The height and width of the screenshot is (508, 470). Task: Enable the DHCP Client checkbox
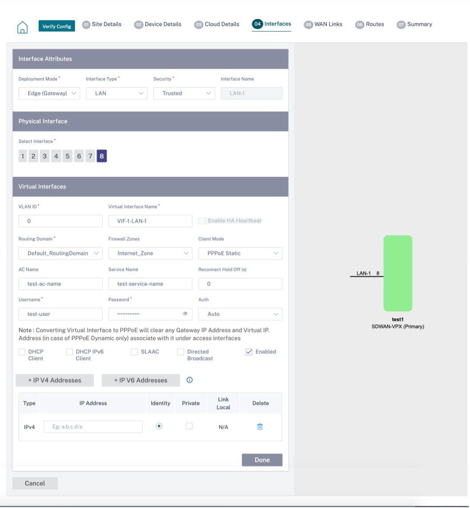click(x=22, y=352)
